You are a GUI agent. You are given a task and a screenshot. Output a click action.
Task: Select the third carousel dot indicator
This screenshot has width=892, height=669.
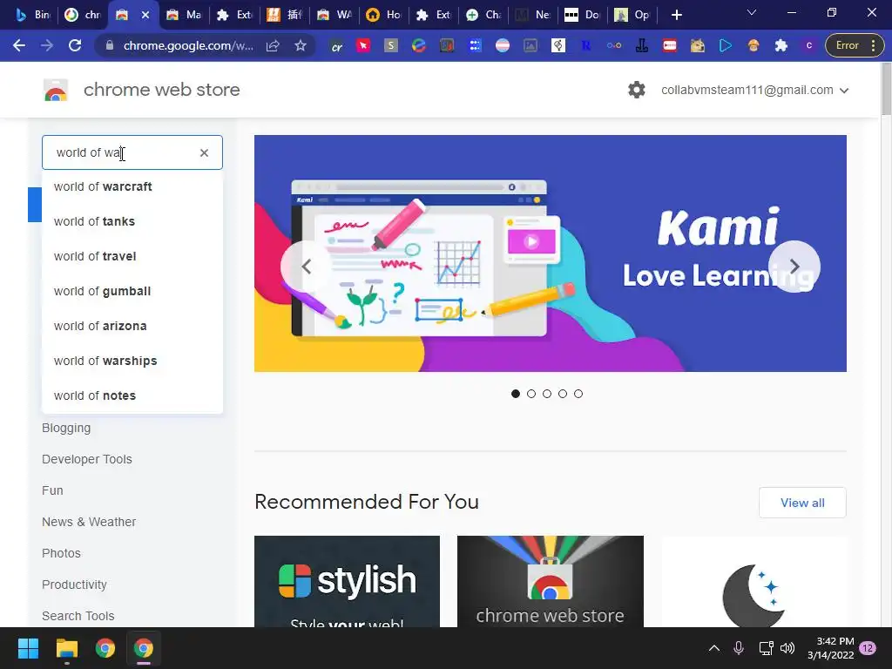click(x=547, y=394)
